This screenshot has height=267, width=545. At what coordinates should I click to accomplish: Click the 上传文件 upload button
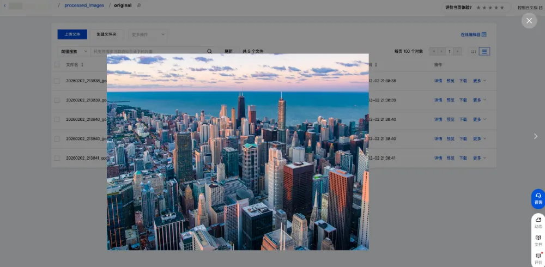(x=72, y=34)
